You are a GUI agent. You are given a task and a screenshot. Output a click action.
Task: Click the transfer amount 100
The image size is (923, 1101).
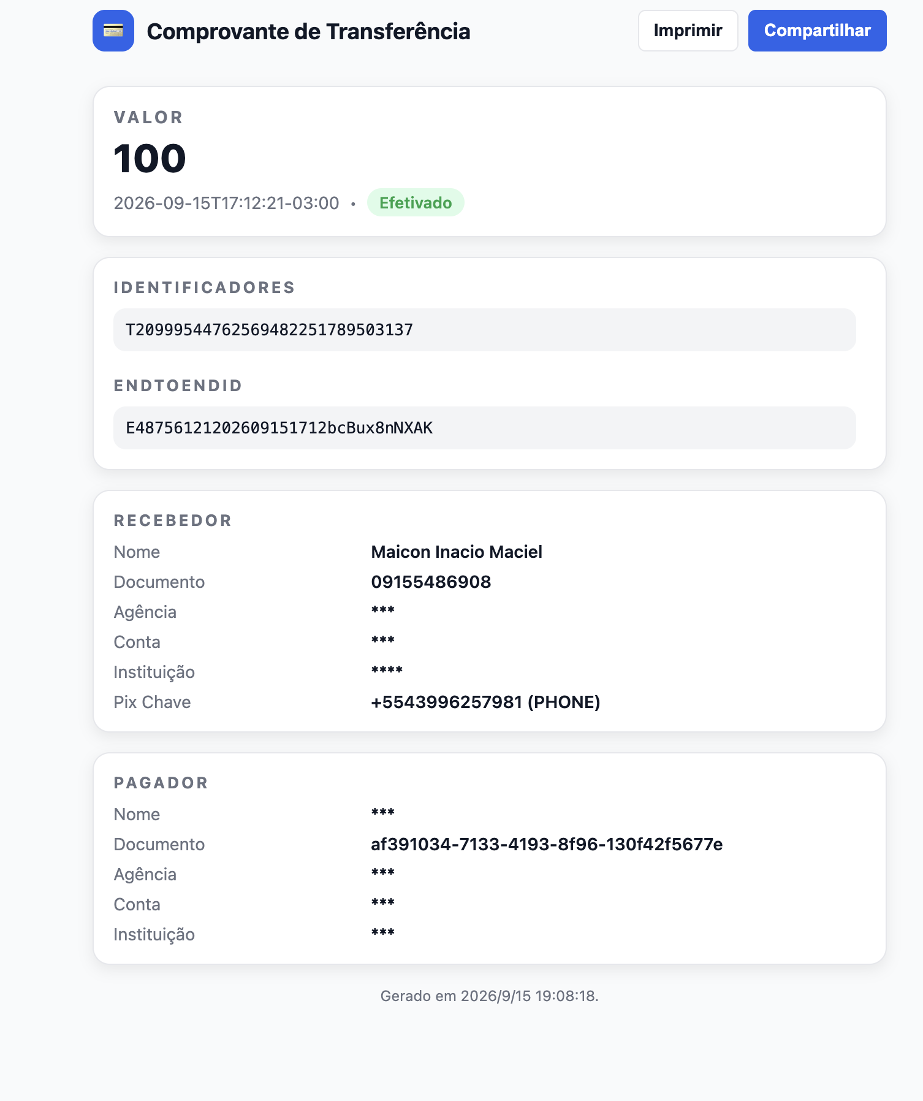pyautogui.click(x=150, y=159)
